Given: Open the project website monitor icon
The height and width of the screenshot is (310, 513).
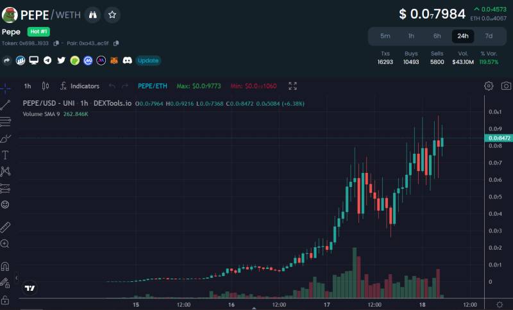Looking at the screenshot, I should [34, 60].
